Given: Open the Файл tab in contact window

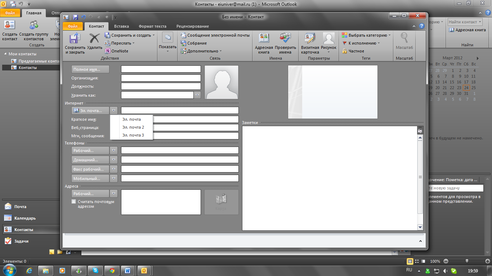Looking at the screenshot, I should (x=73, y=26).
